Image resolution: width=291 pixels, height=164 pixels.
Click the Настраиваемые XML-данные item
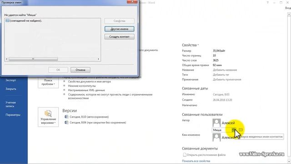(x=86, y=90)
